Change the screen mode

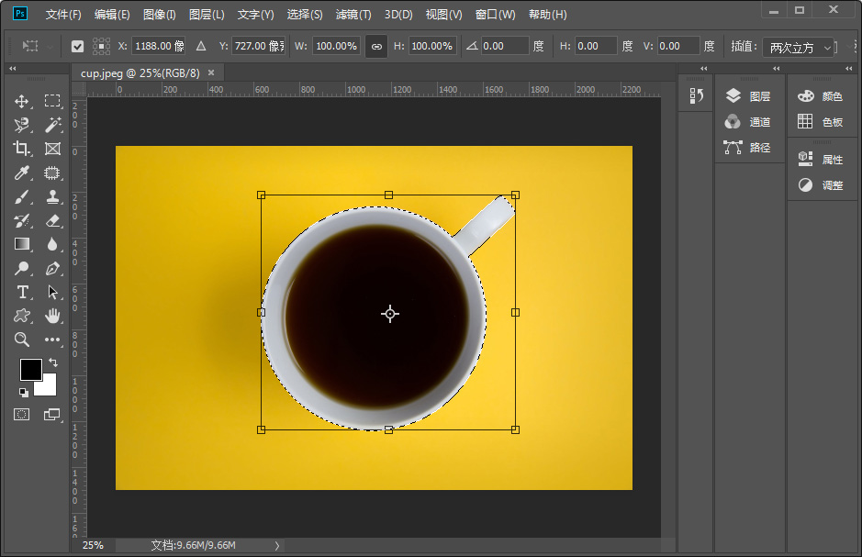(51, 414)
